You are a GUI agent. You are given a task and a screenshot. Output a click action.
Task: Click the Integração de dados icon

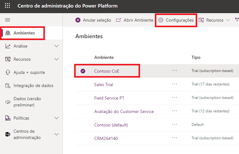click(8, 85)
